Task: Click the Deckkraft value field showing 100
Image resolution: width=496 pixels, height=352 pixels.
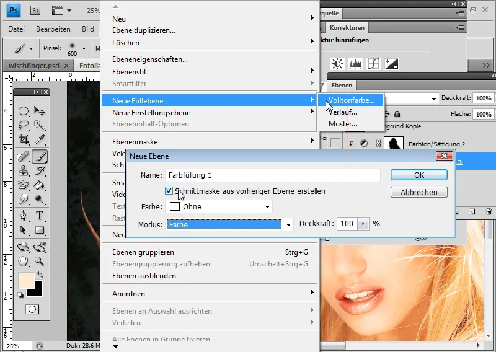Action: point(347,224)
